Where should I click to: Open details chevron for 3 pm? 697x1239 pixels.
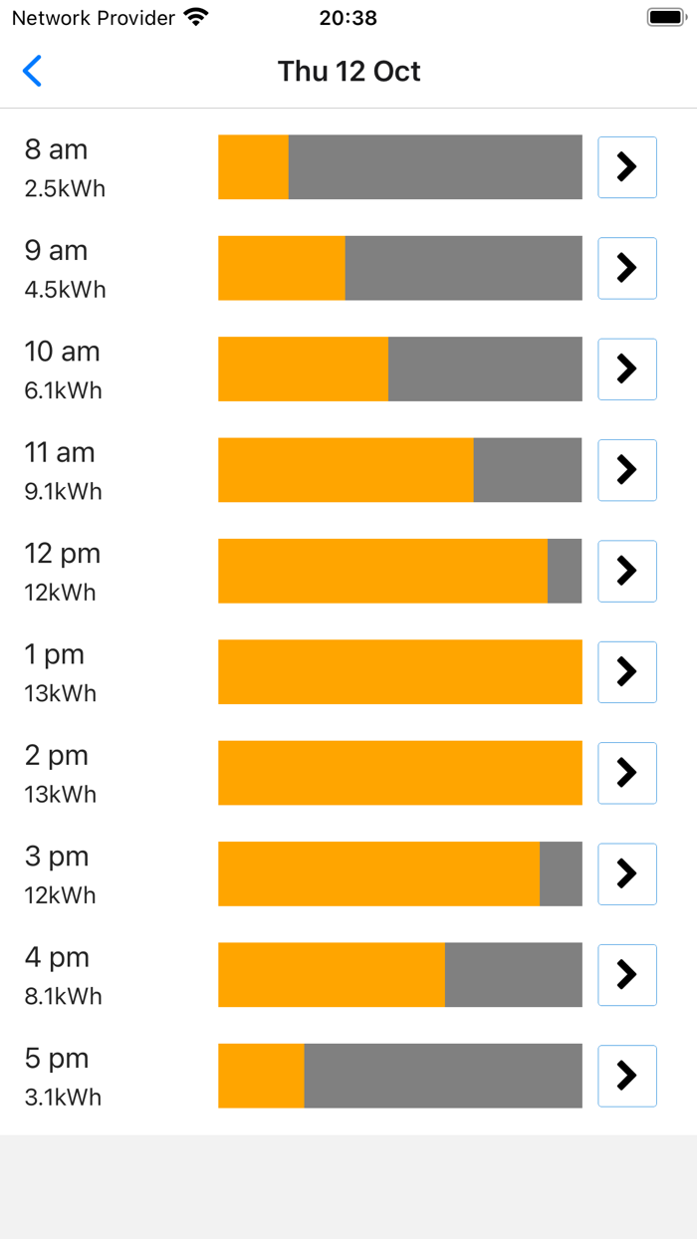(x=626, y=873)
